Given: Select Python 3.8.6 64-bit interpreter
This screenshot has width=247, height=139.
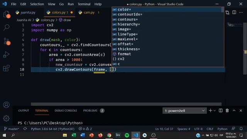Looking at the screenshot, I should click(52, 129).
